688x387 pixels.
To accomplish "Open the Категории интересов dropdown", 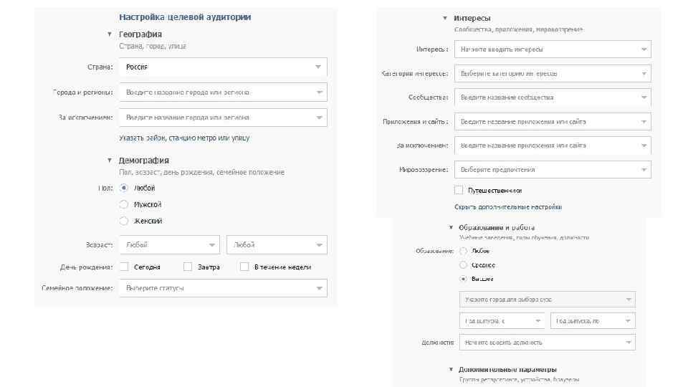I will tap(553, 74).
